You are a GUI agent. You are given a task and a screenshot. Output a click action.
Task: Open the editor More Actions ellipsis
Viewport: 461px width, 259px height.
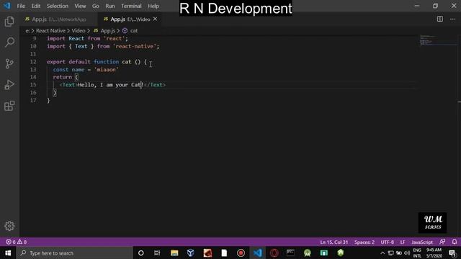pyautogui.click(x=453, y=19)
